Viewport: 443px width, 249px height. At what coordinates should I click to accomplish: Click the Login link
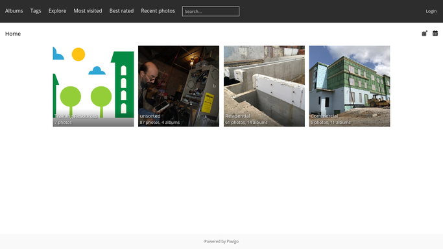pyautogui.click(x=431, y=11)
